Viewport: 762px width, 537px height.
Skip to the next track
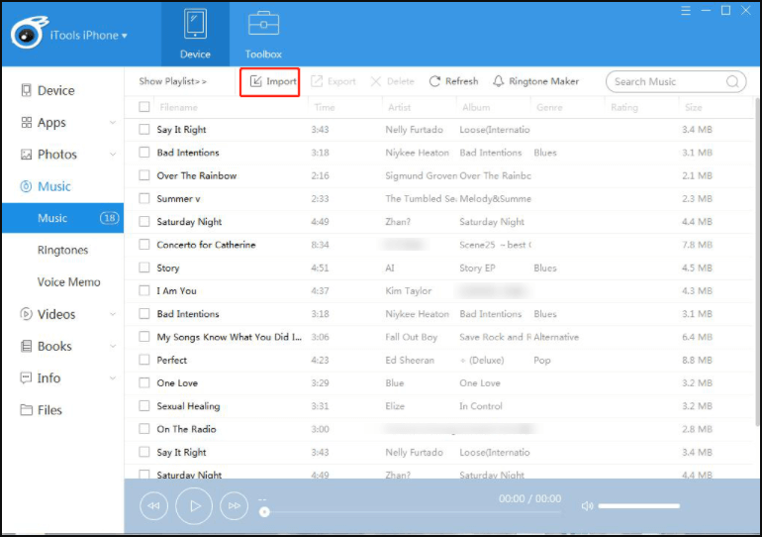tap(234, 506)
